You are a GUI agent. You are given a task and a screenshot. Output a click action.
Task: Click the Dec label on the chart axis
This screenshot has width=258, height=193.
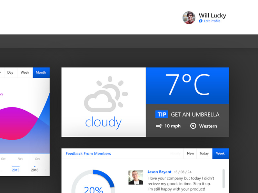38,159
